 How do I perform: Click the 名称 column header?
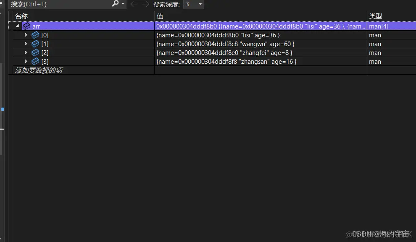[21, 16]
